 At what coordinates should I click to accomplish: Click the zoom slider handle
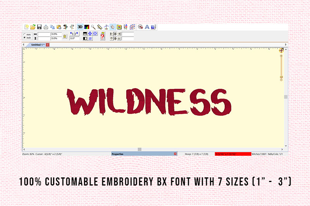(281, 77)
